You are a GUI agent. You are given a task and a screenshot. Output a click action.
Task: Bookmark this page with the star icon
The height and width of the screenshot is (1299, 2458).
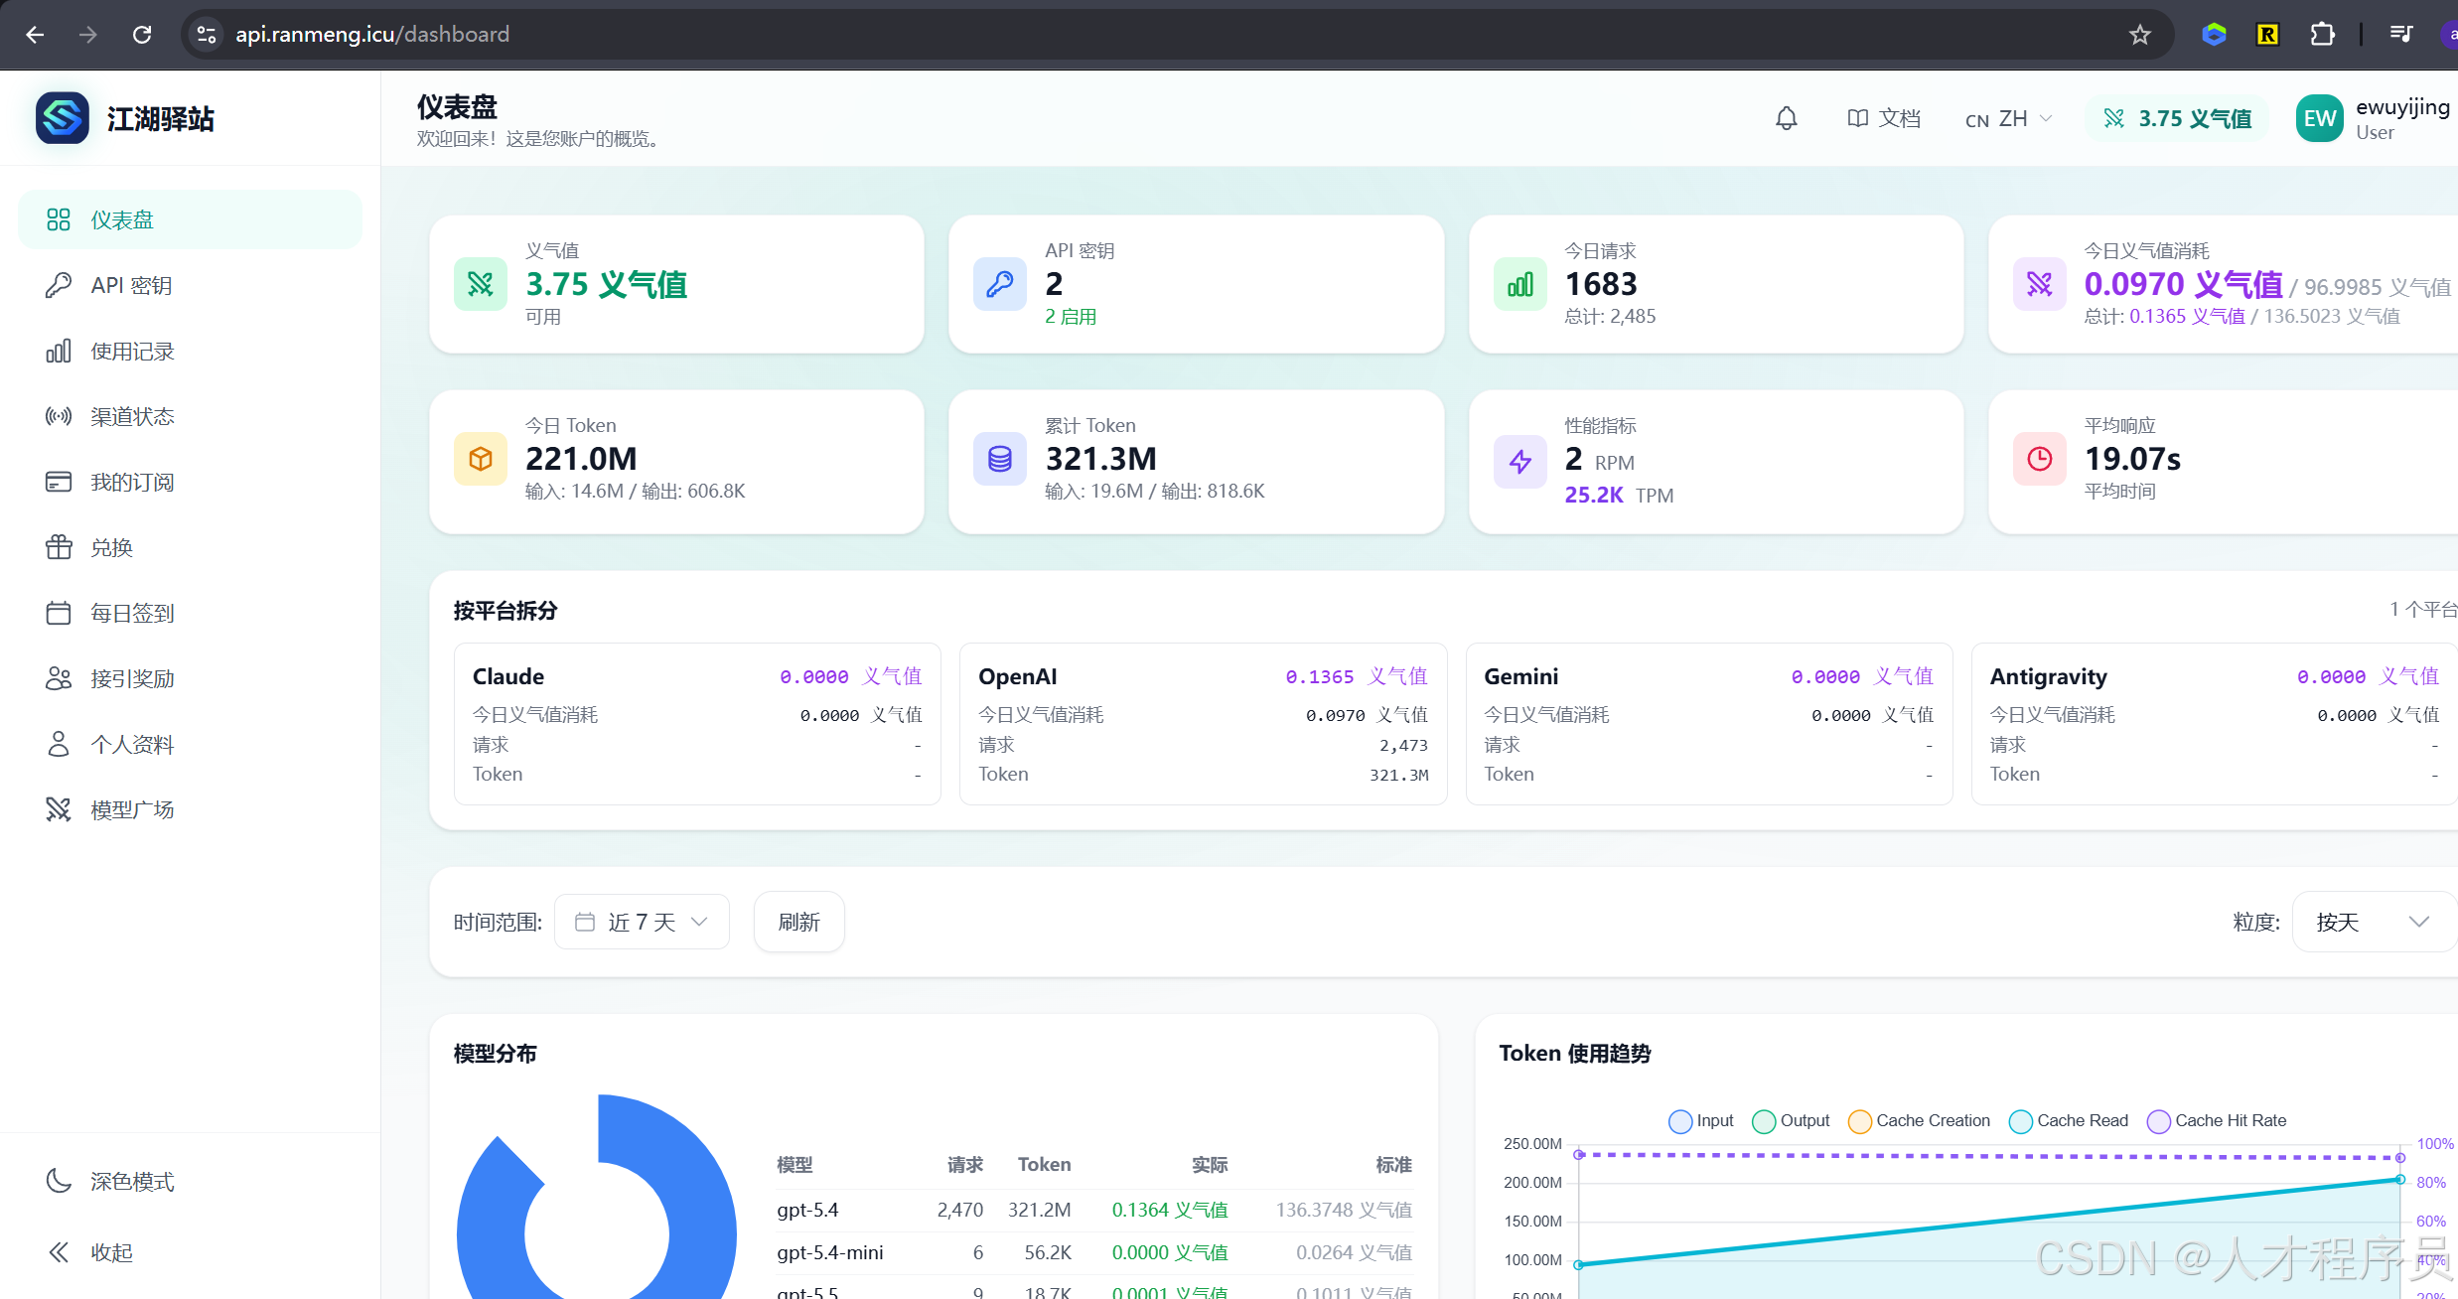[x=2140, y=35]
